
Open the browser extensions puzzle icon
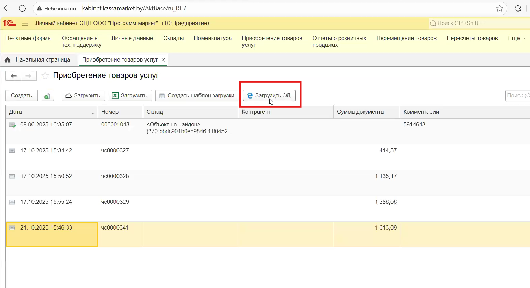tap(518, 8)
